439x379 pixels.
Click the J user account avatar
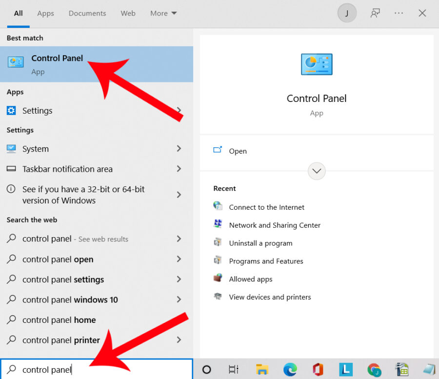(347, 13)
